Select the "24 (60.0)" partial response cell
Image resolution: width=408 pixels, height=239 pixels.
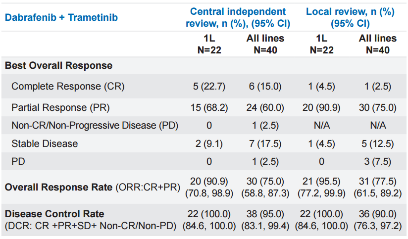coord(265,107)
